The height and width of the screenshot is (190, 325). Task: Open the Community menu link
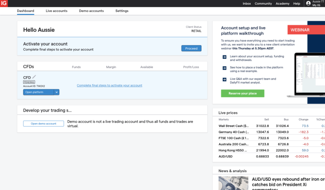click(263, 3)
